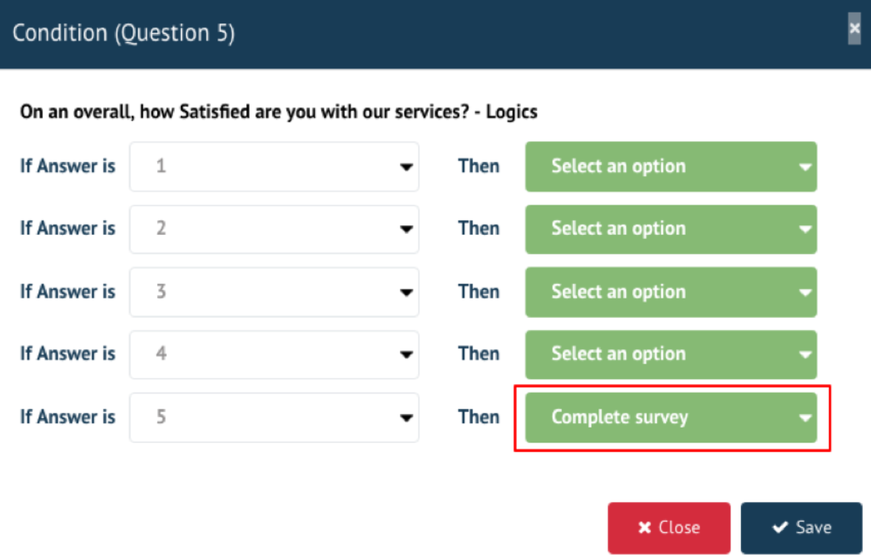Open the answer 4 dropdown

(274, 354)
